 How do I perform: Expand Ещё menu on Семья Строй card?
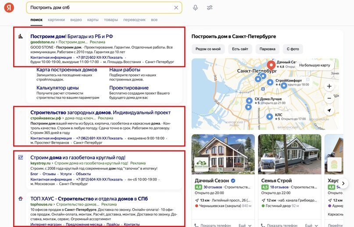point(311,225)
